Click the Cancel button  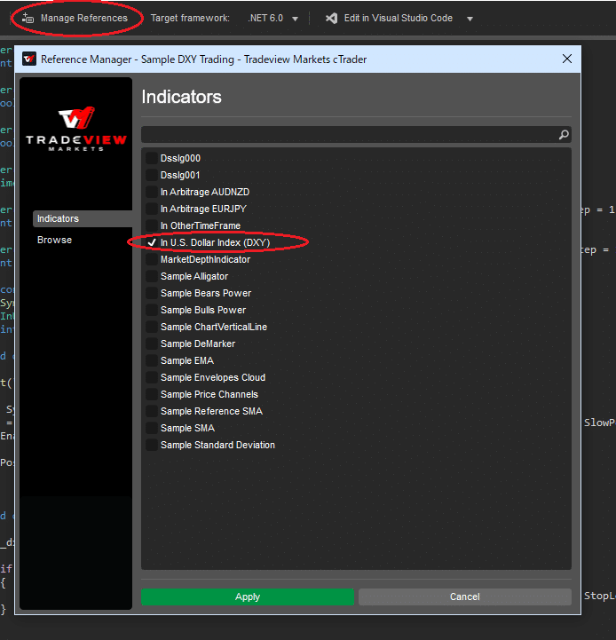pos(465,597)
